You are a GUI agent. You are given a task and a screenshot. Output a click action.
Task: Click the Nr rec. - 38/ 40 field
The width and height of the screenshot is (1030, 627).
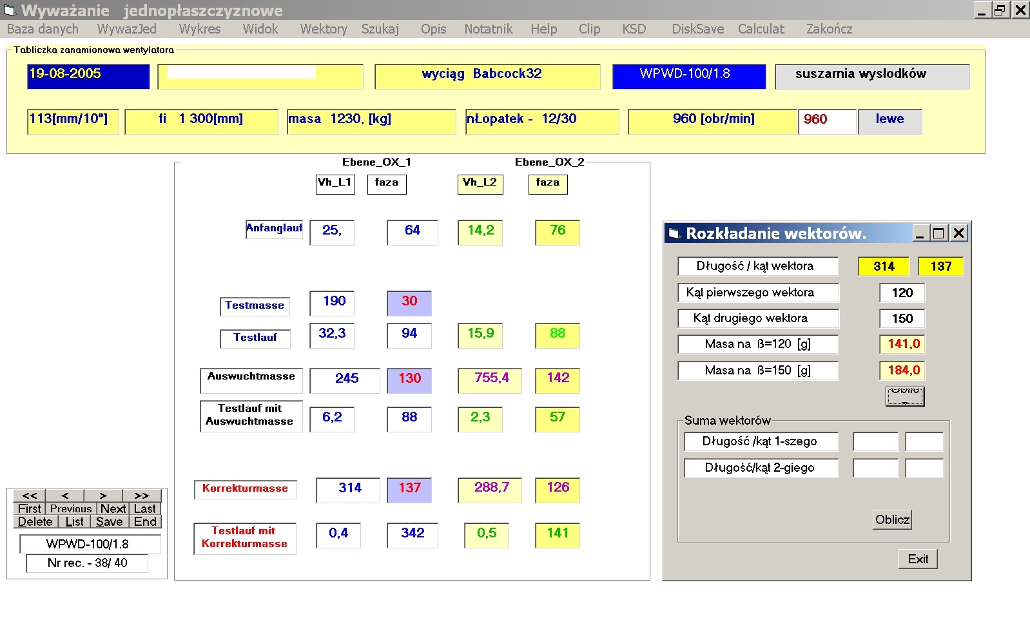click(x=87, y=563)
